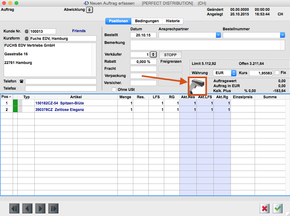Confirm order with green checkmark icon
290x216 pixels.
278,209
